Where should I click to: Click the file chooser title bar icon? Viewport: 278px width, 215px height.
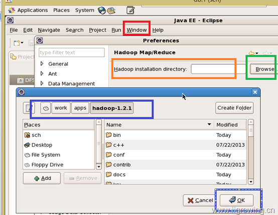point(22,92)
